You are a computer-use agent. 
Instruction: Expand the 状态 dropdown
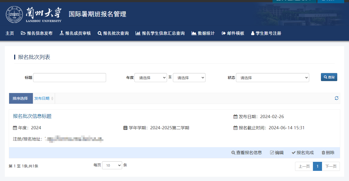pos(272,78)
